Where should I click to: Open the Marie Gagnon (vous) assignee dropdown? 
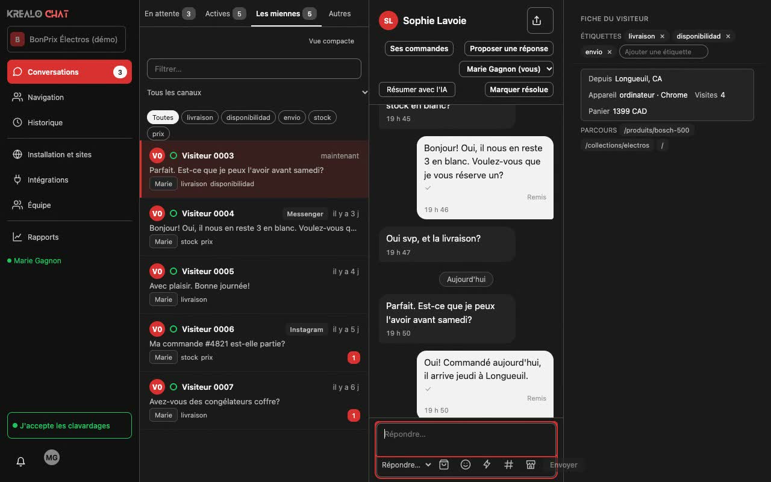pos(506,69)
